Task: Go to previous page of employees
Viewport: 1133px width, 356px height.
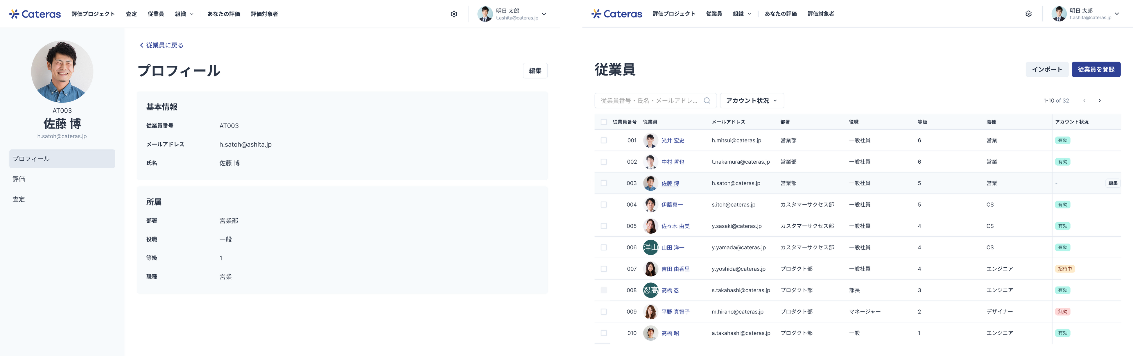Action: pos(1084,101)
